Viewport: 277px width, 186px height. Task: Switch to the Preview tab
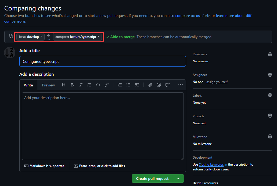[x=48, y=85]
